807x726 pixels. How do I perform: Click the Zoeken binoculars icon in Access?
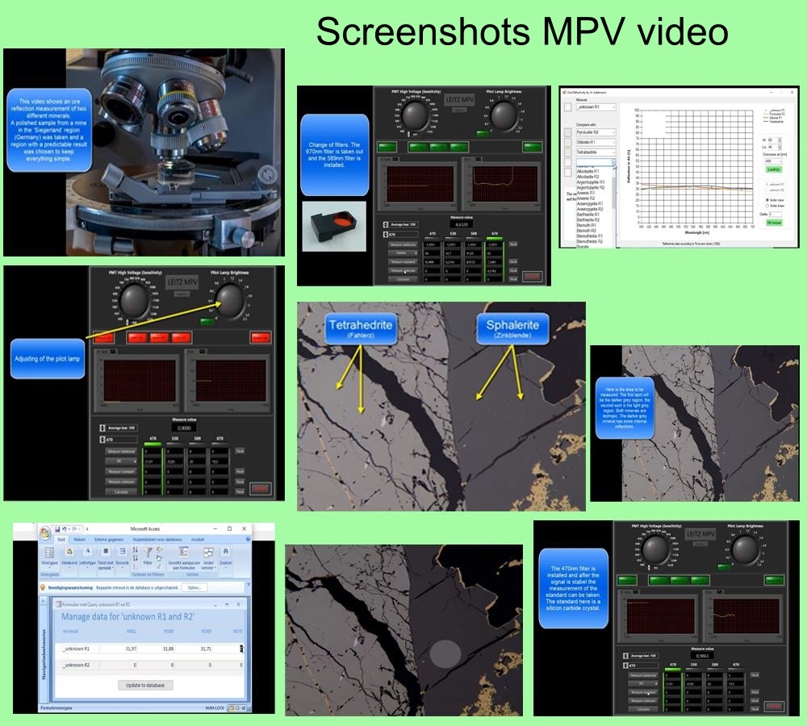tap(226, 553)
